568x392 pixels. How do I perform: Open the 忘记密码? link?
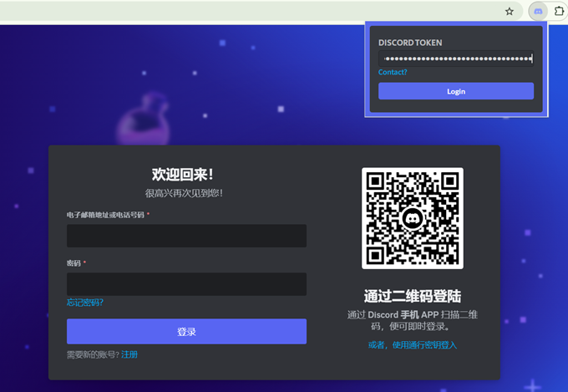tap(85, 303)
